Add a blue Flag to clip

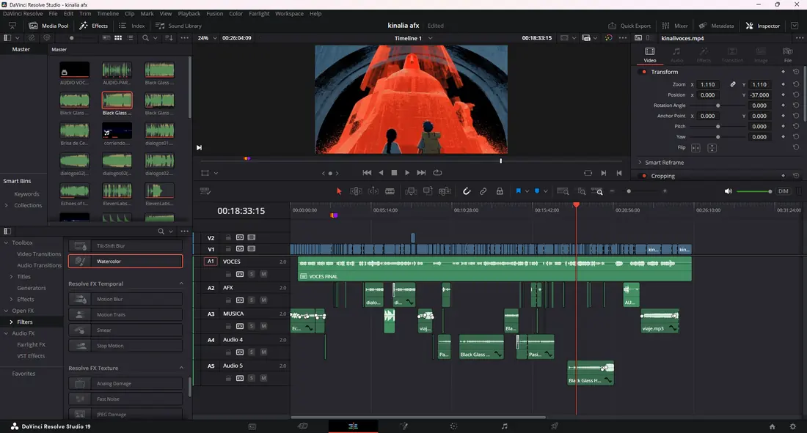pyautogui.click(x=518, y=191)
